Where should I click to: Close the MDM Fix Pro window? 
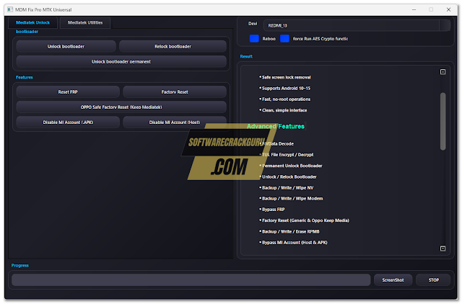[450, 9]
